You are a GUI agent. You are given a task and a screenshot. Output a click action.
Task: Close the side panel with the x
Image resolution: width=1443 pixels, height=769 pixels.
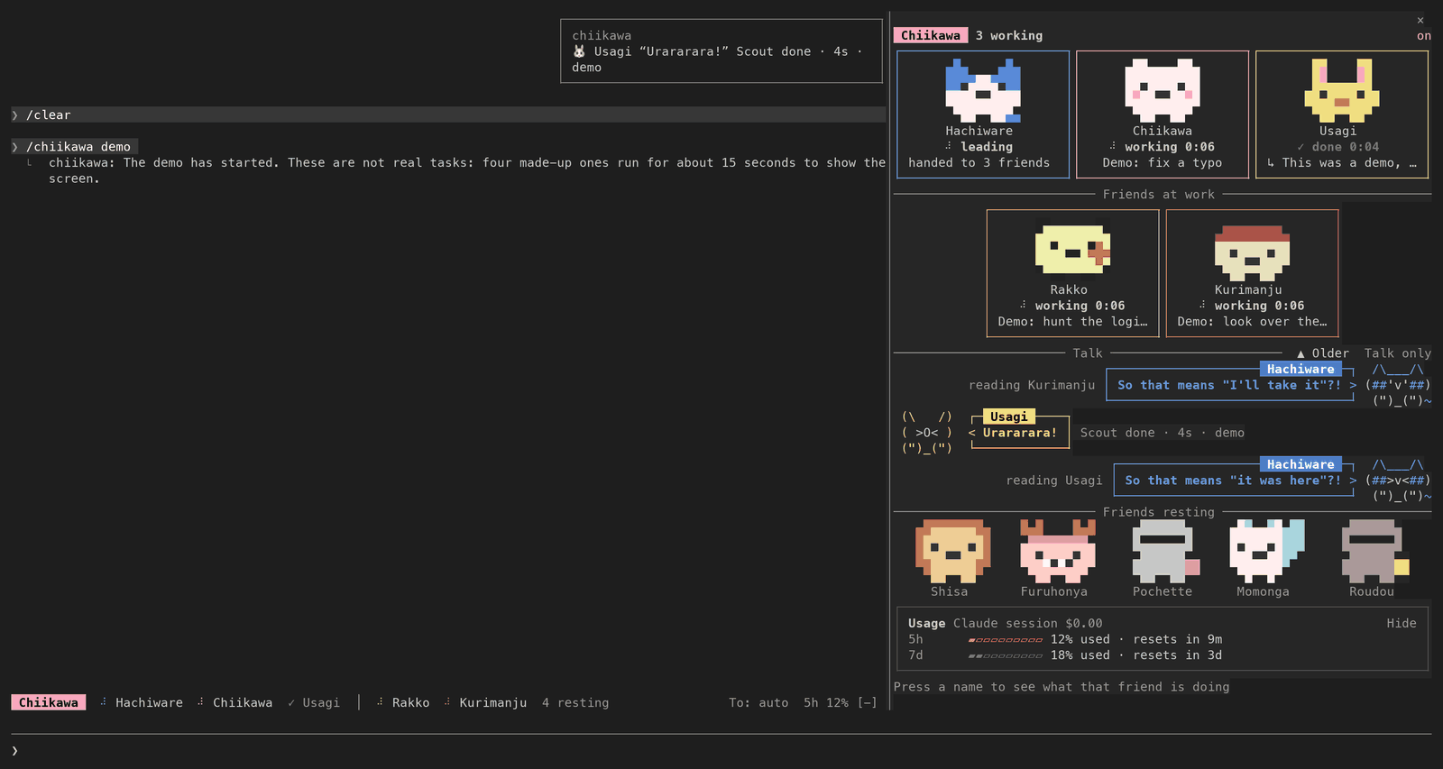1420,20
